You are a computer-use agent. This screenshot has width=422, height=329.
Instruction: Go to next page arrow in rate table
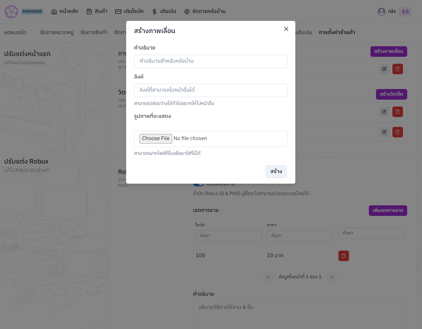coord(332,277)
